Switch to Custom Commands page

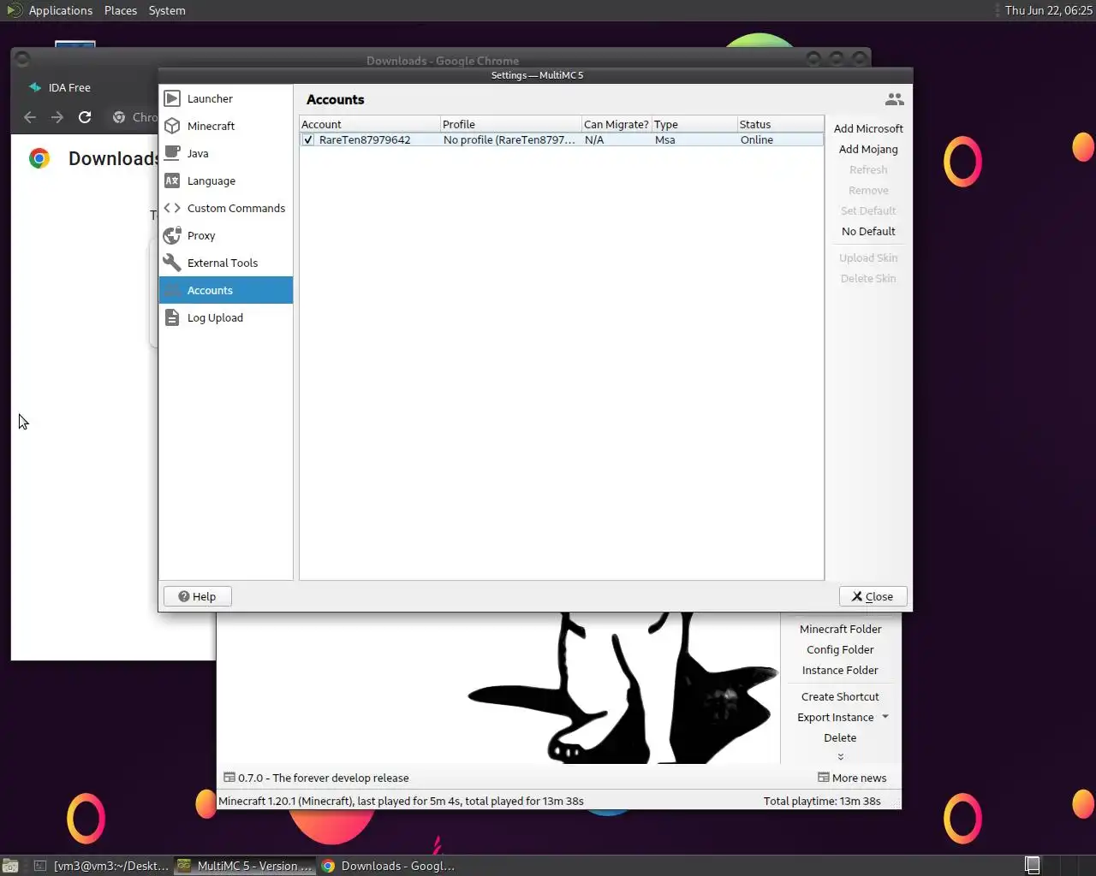click(226, 208)
